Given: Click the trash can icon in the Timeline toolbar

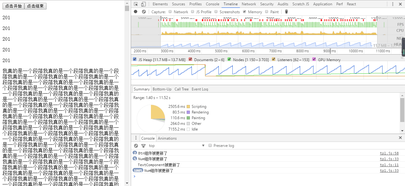Looking at the screenshot, I should (286, 12).
